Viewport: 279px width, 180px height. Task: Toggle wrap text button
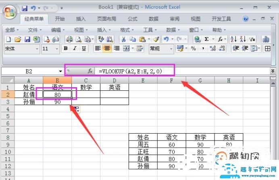(x=139, y=48)
